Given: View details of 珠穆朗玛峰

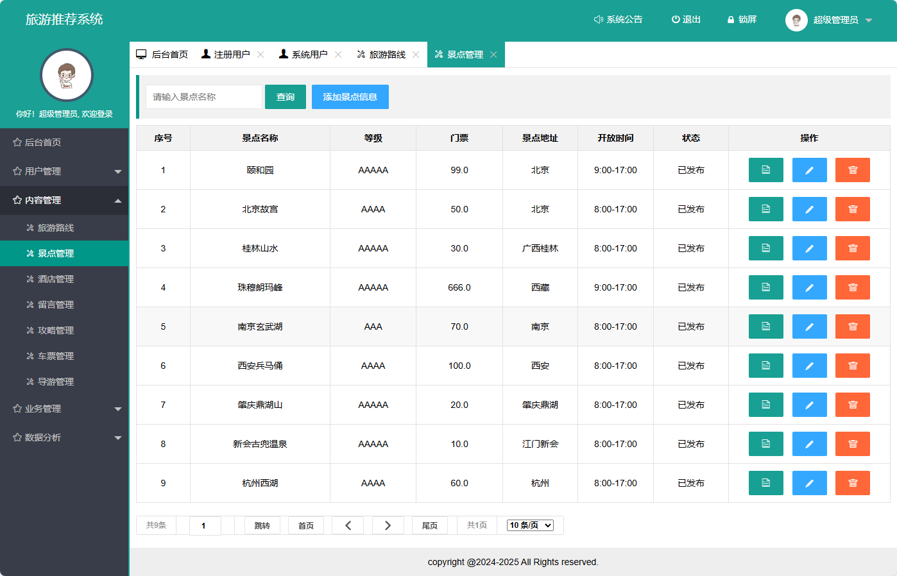Looking at the screenshot, I should point(765,287).
